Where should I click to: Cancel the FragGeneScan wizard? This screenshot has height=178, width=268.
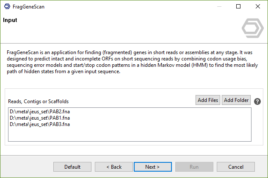(x=236, y=167)
